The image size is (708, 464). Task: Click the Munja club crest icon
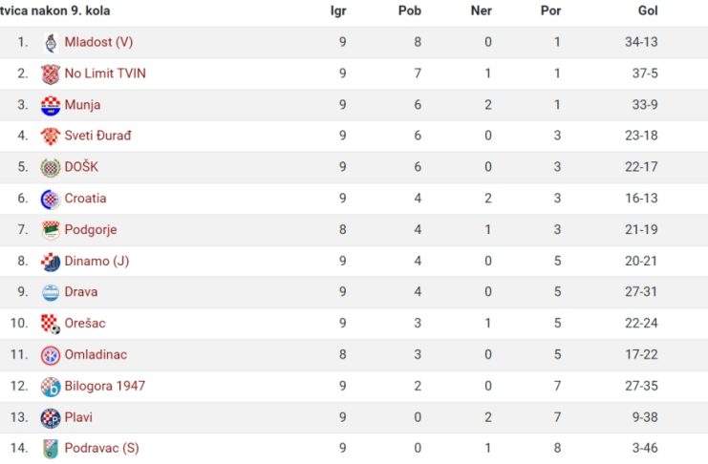tap(51, 106)
